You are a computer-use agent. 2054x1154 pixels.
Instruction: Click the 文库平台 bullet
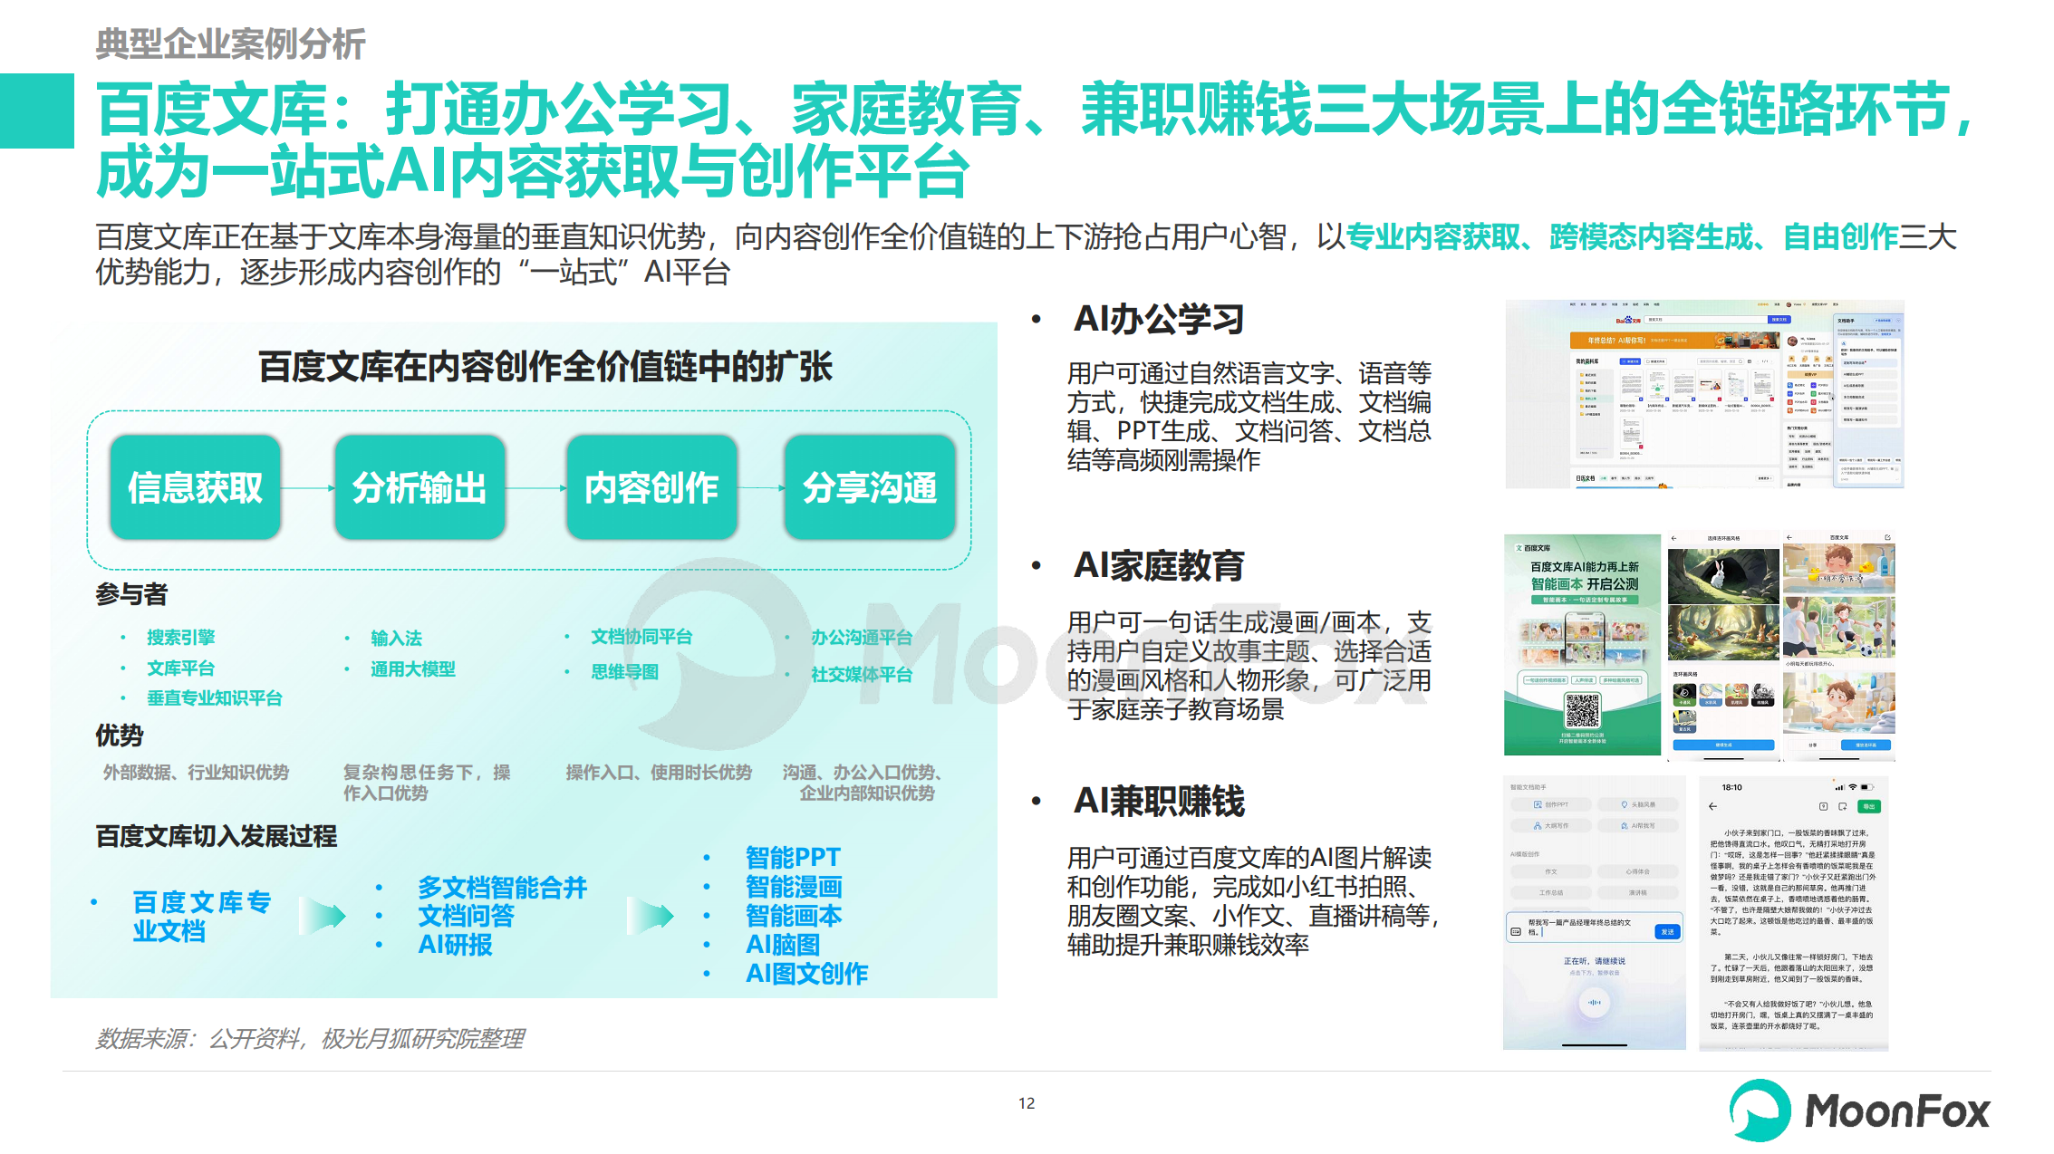click(x=181, y=668)
